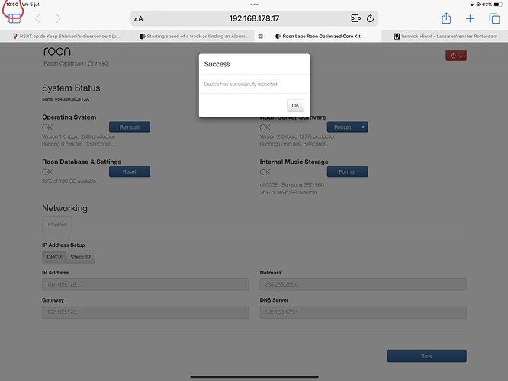Click the IP Address field
Screen dimensions: 508x381
(146, 284)
